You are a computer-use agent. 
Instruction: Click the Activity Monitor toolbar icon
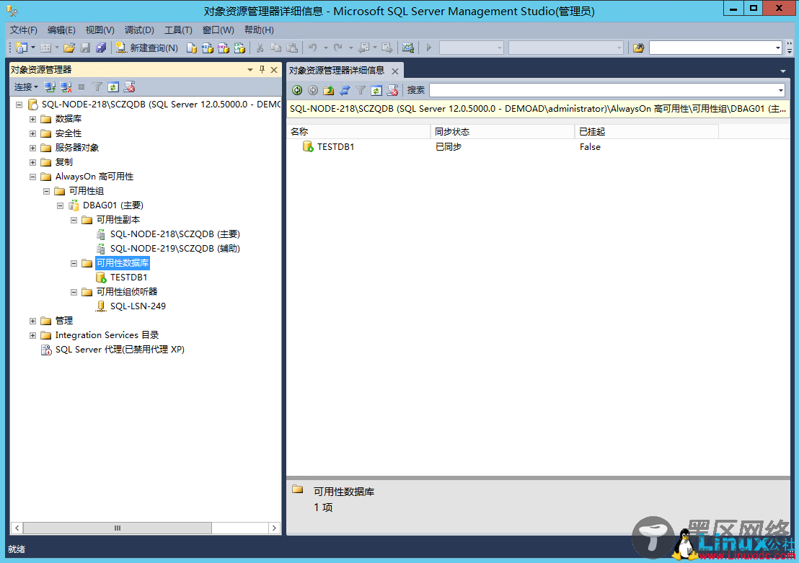pyautogui.click(x=407, y=48)
